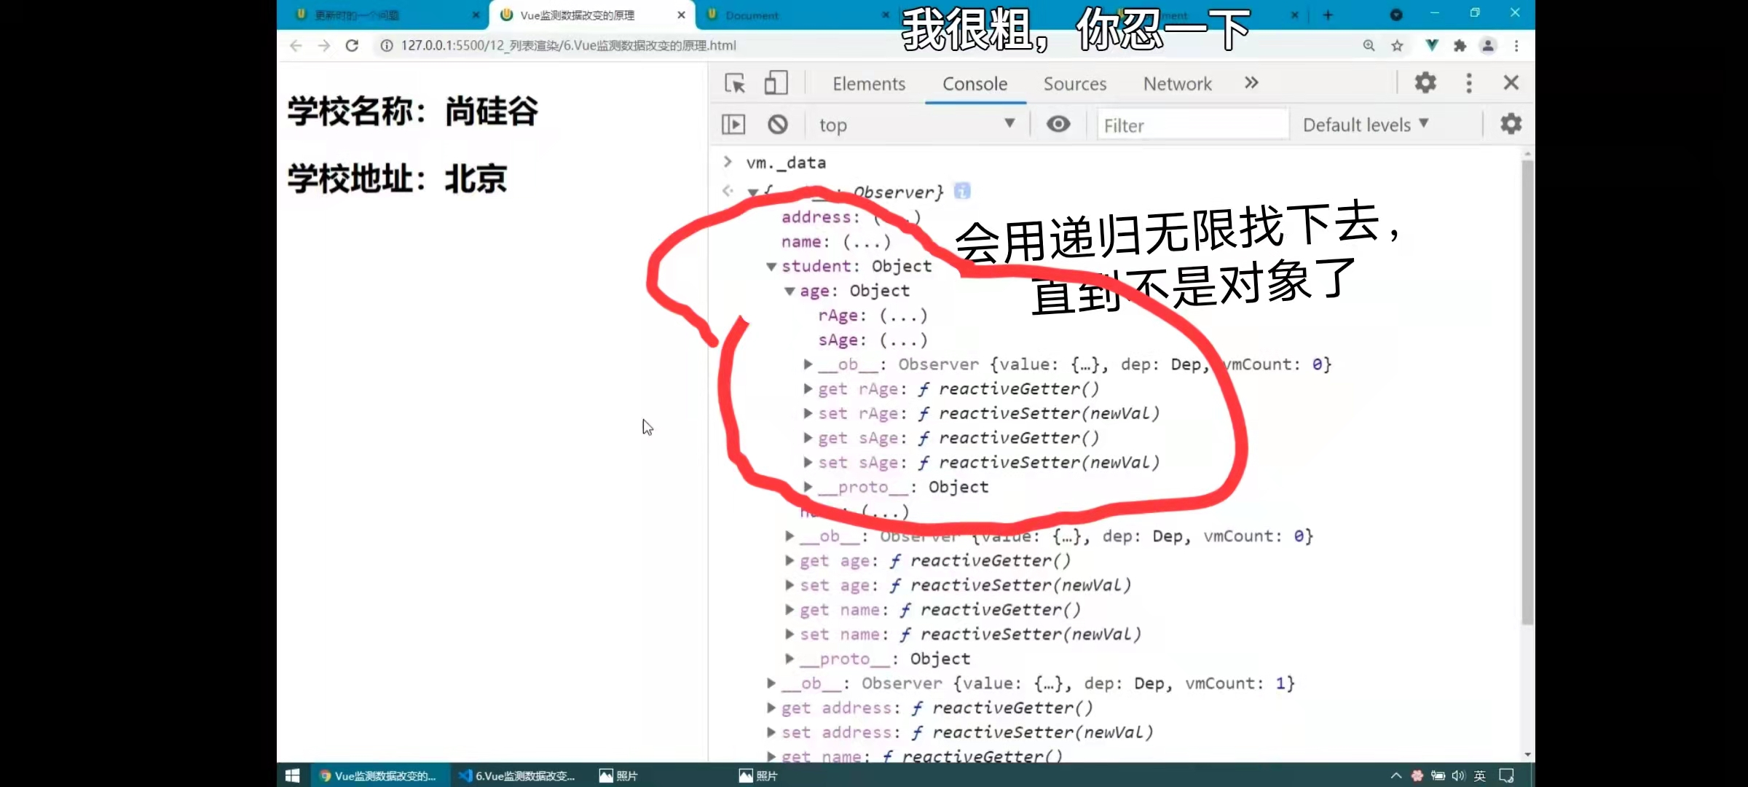Collapse the student Object tree node

coord(771,267)
